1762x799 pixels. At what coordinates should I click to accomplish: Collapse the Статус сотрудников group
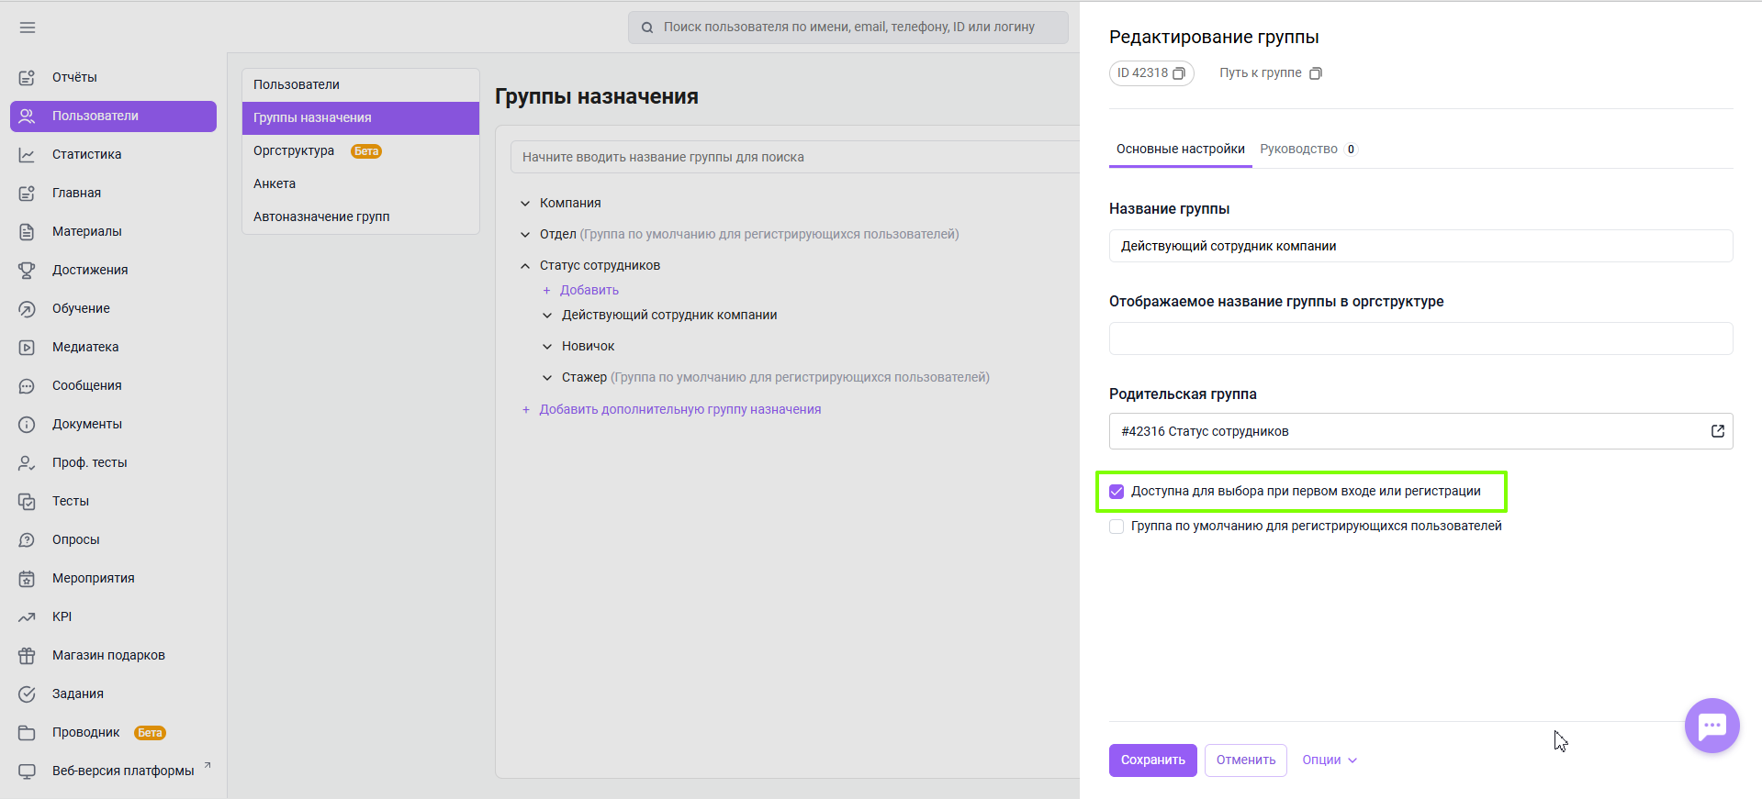click(525, 265)
